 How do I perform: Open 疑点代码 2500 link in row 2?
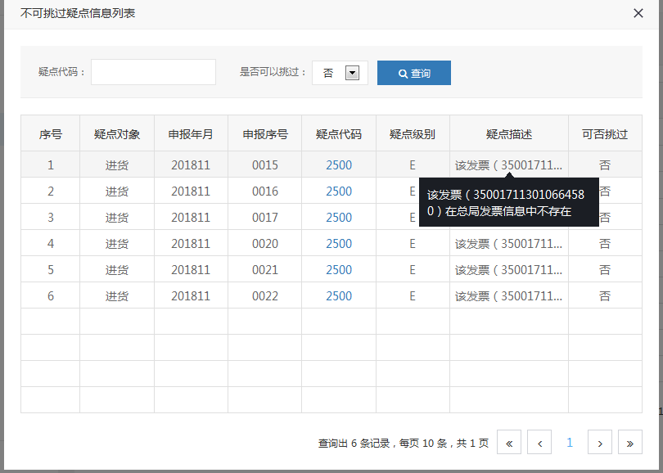(x=339, y=191)
